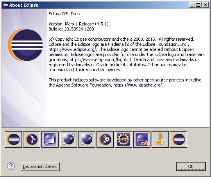This screenshot has height=177, width=211.
Task: Open help with the question mark icon
Action: pos(11,166)
